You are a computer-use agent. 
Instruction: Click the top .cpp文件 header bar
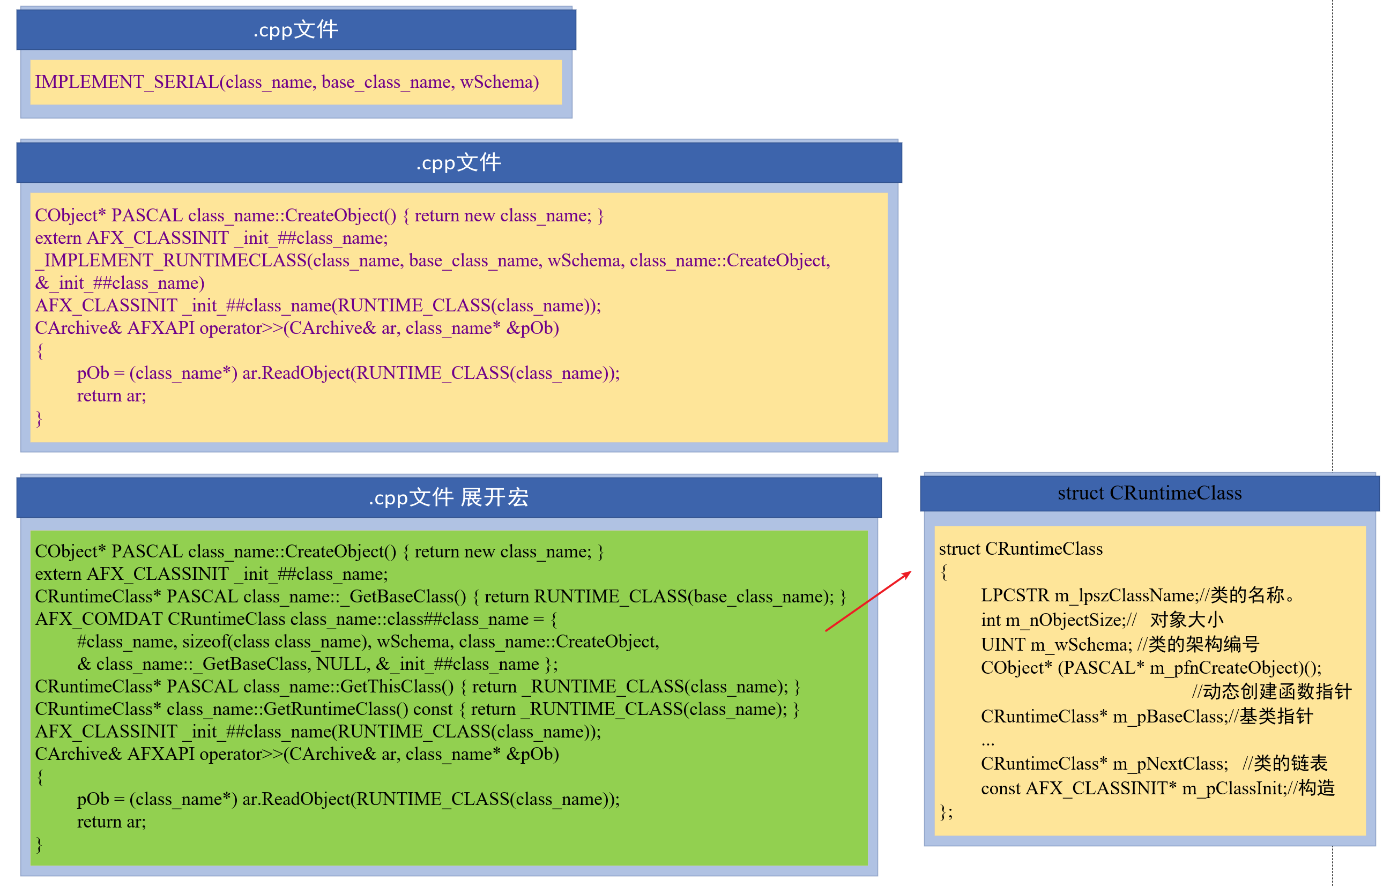(295, 29)
